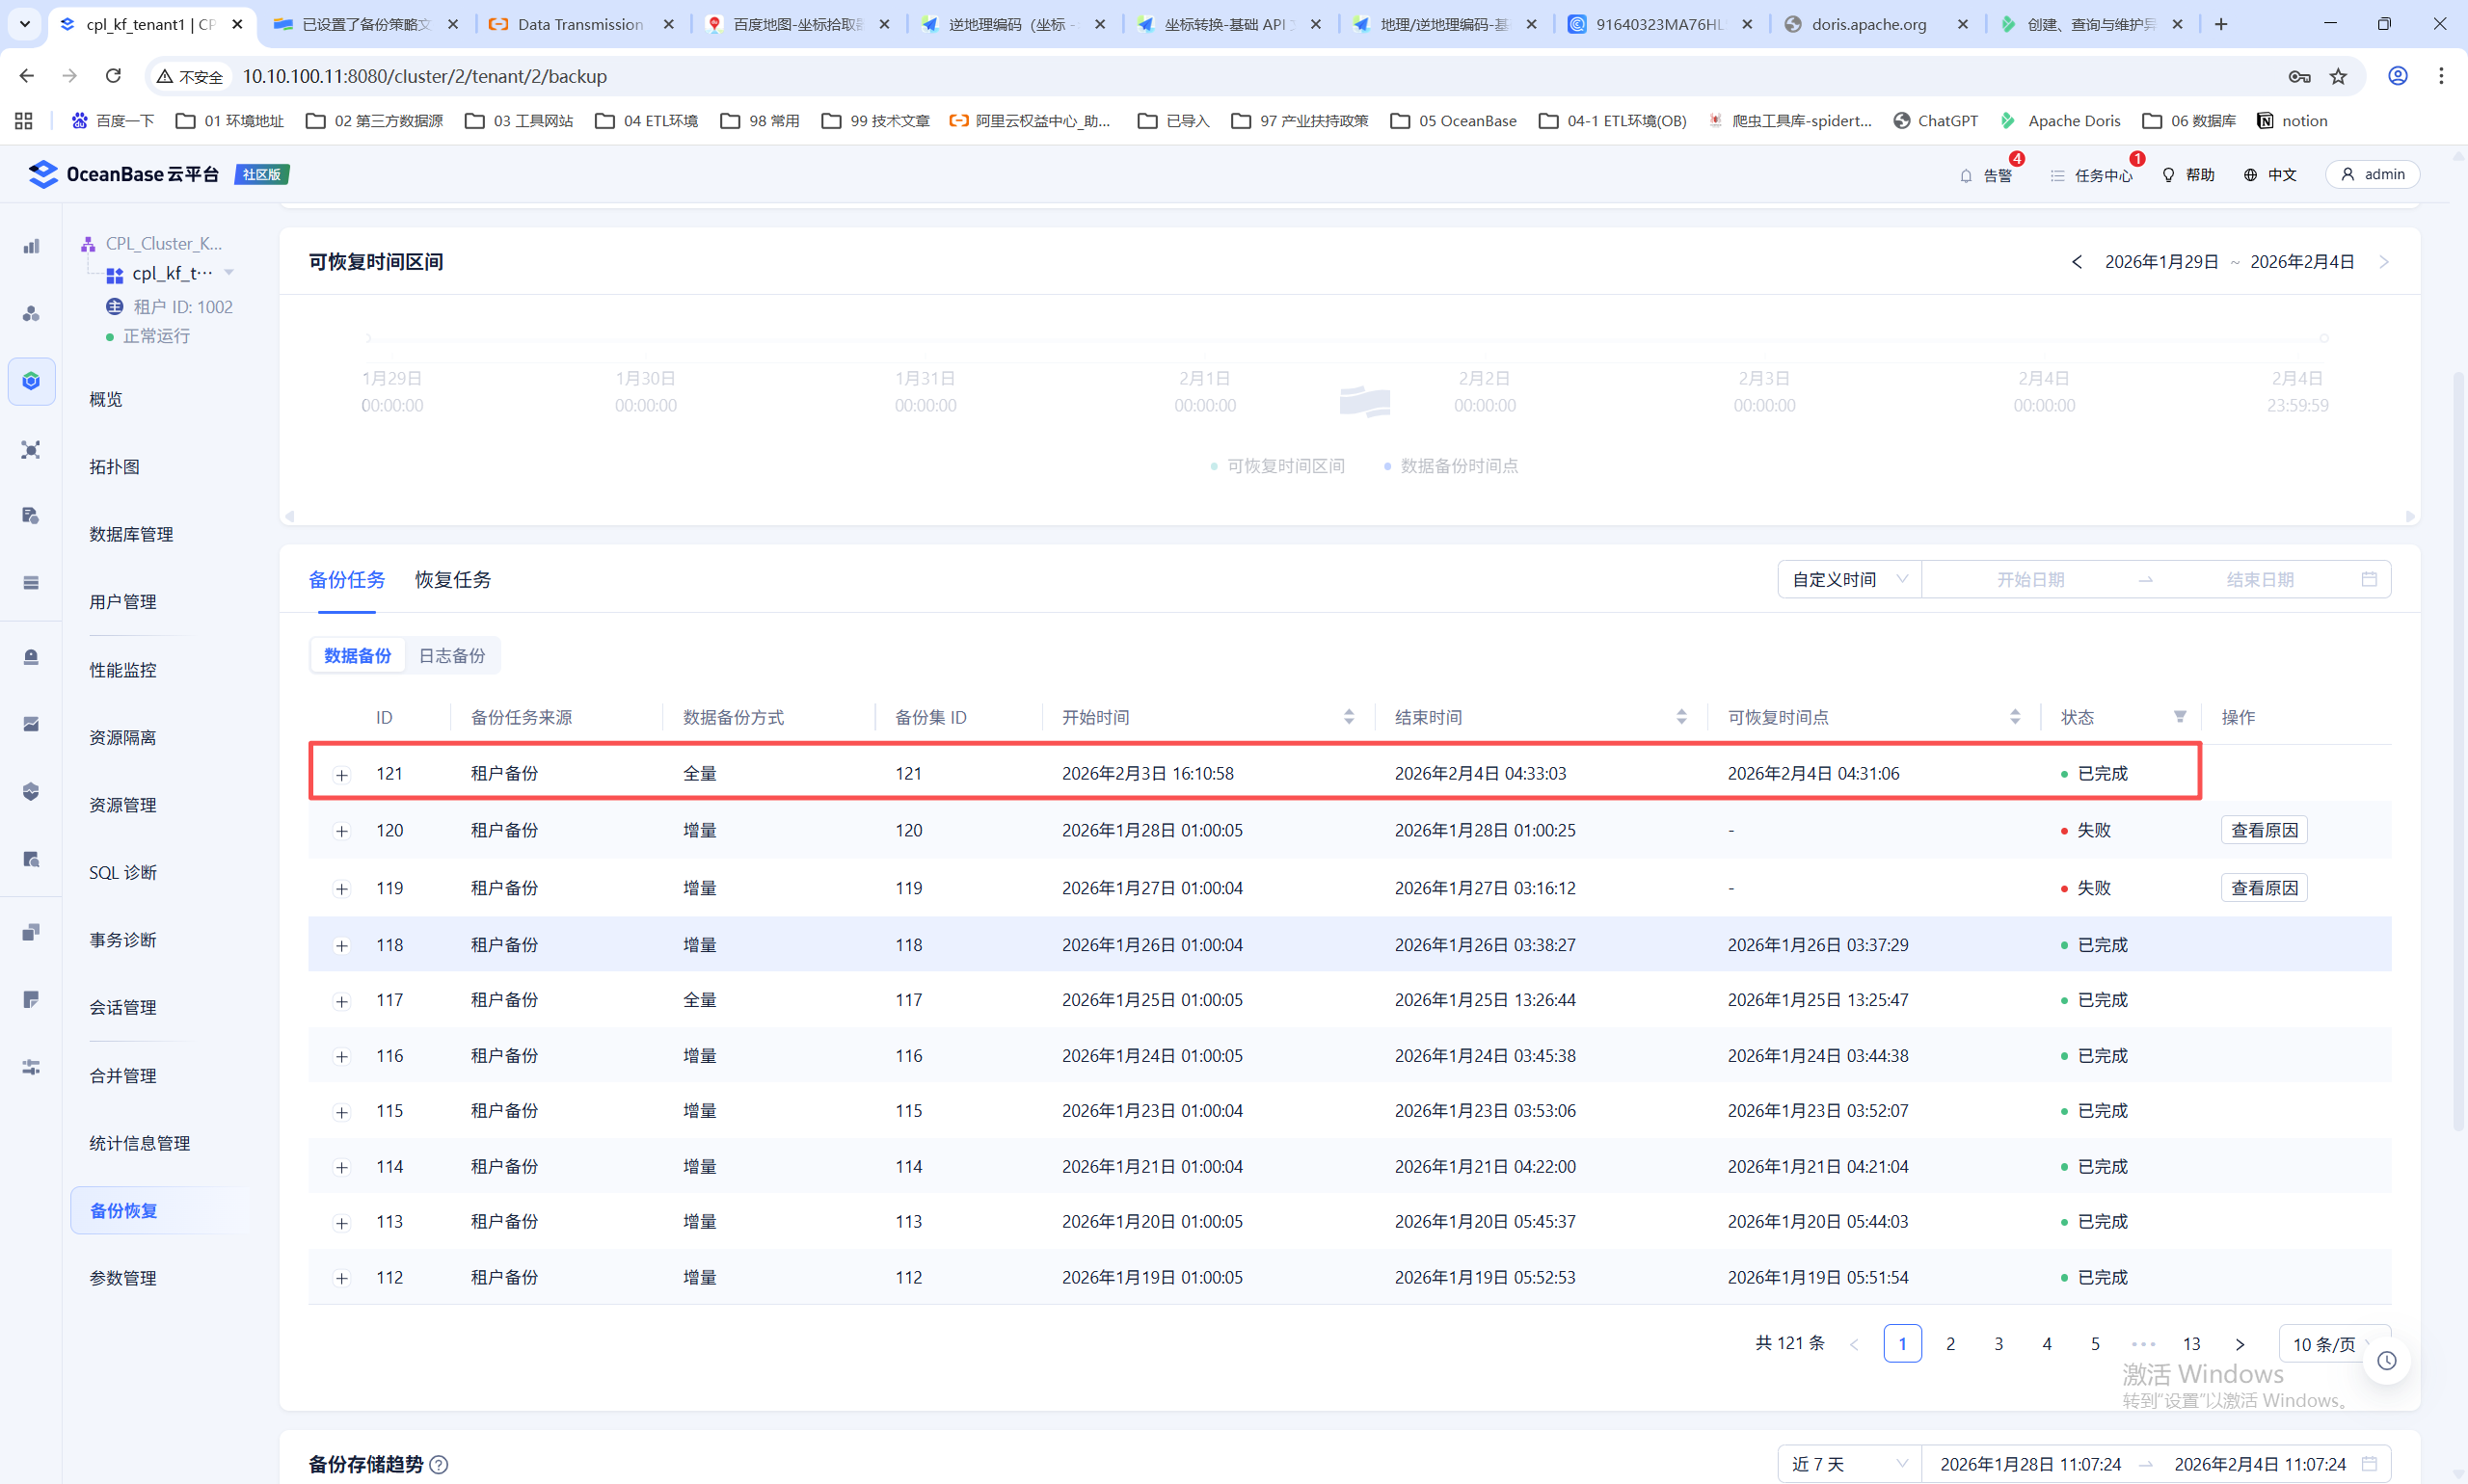This screenshot has width=2468, height=1484.
Task: Click the alarm bell icon (告警)
Action: 1966,175
